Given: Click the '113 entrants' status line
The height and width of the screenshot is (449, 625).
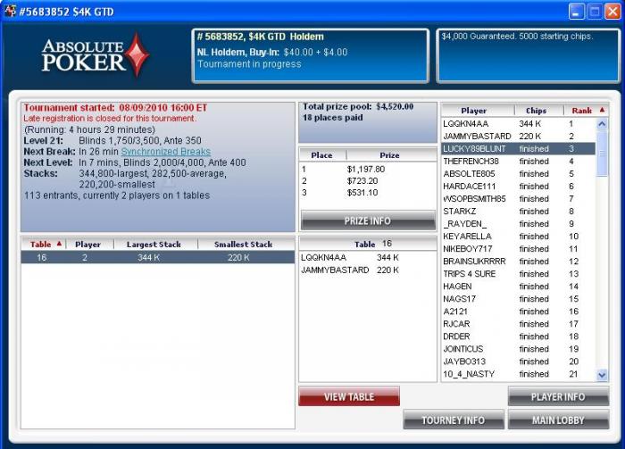Looking at the screenshot, I should 117,195.
